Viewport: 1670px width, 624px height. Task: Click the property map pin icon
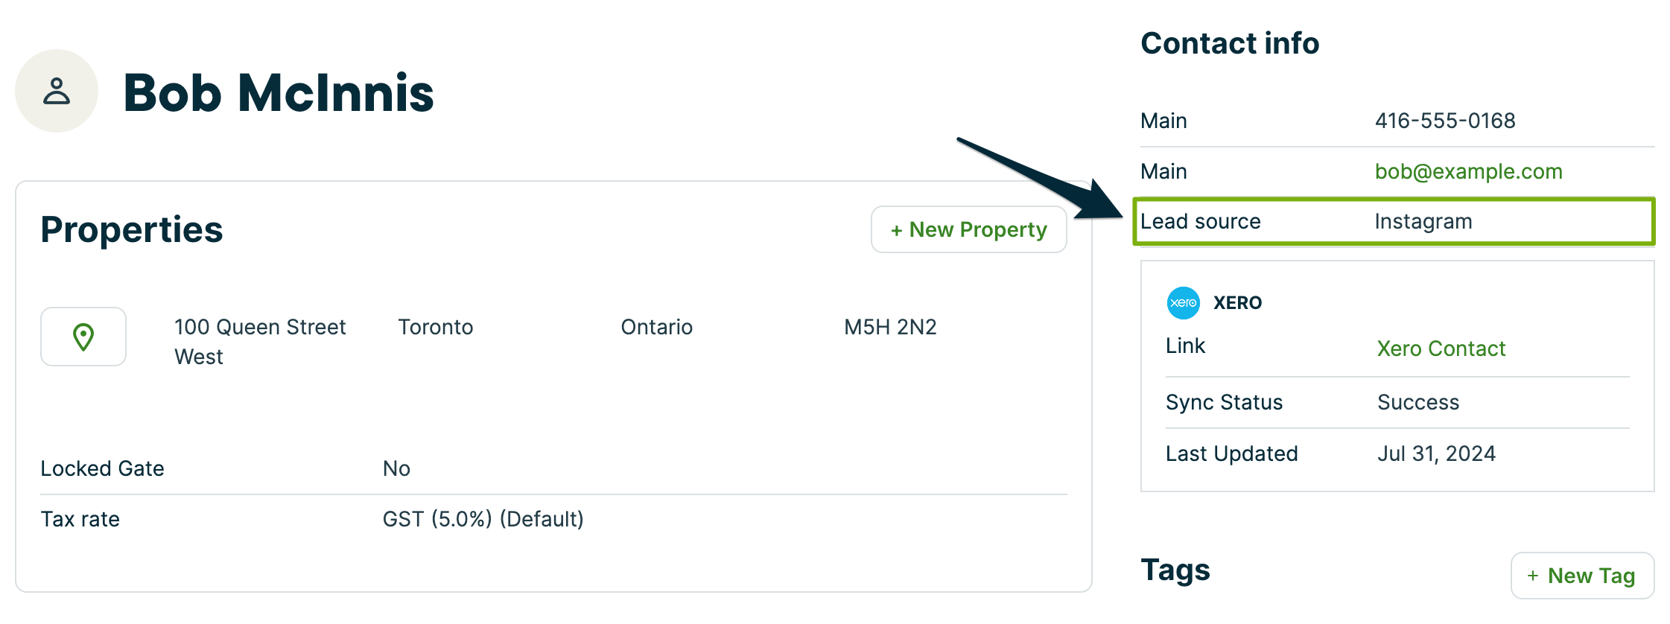(x=83, y=337)
